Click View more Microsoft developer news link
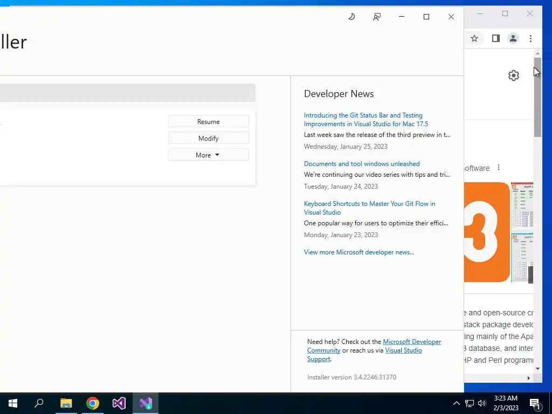Image resolution: width=552 pixels, height=414 pixels. [x=358, y=252]
